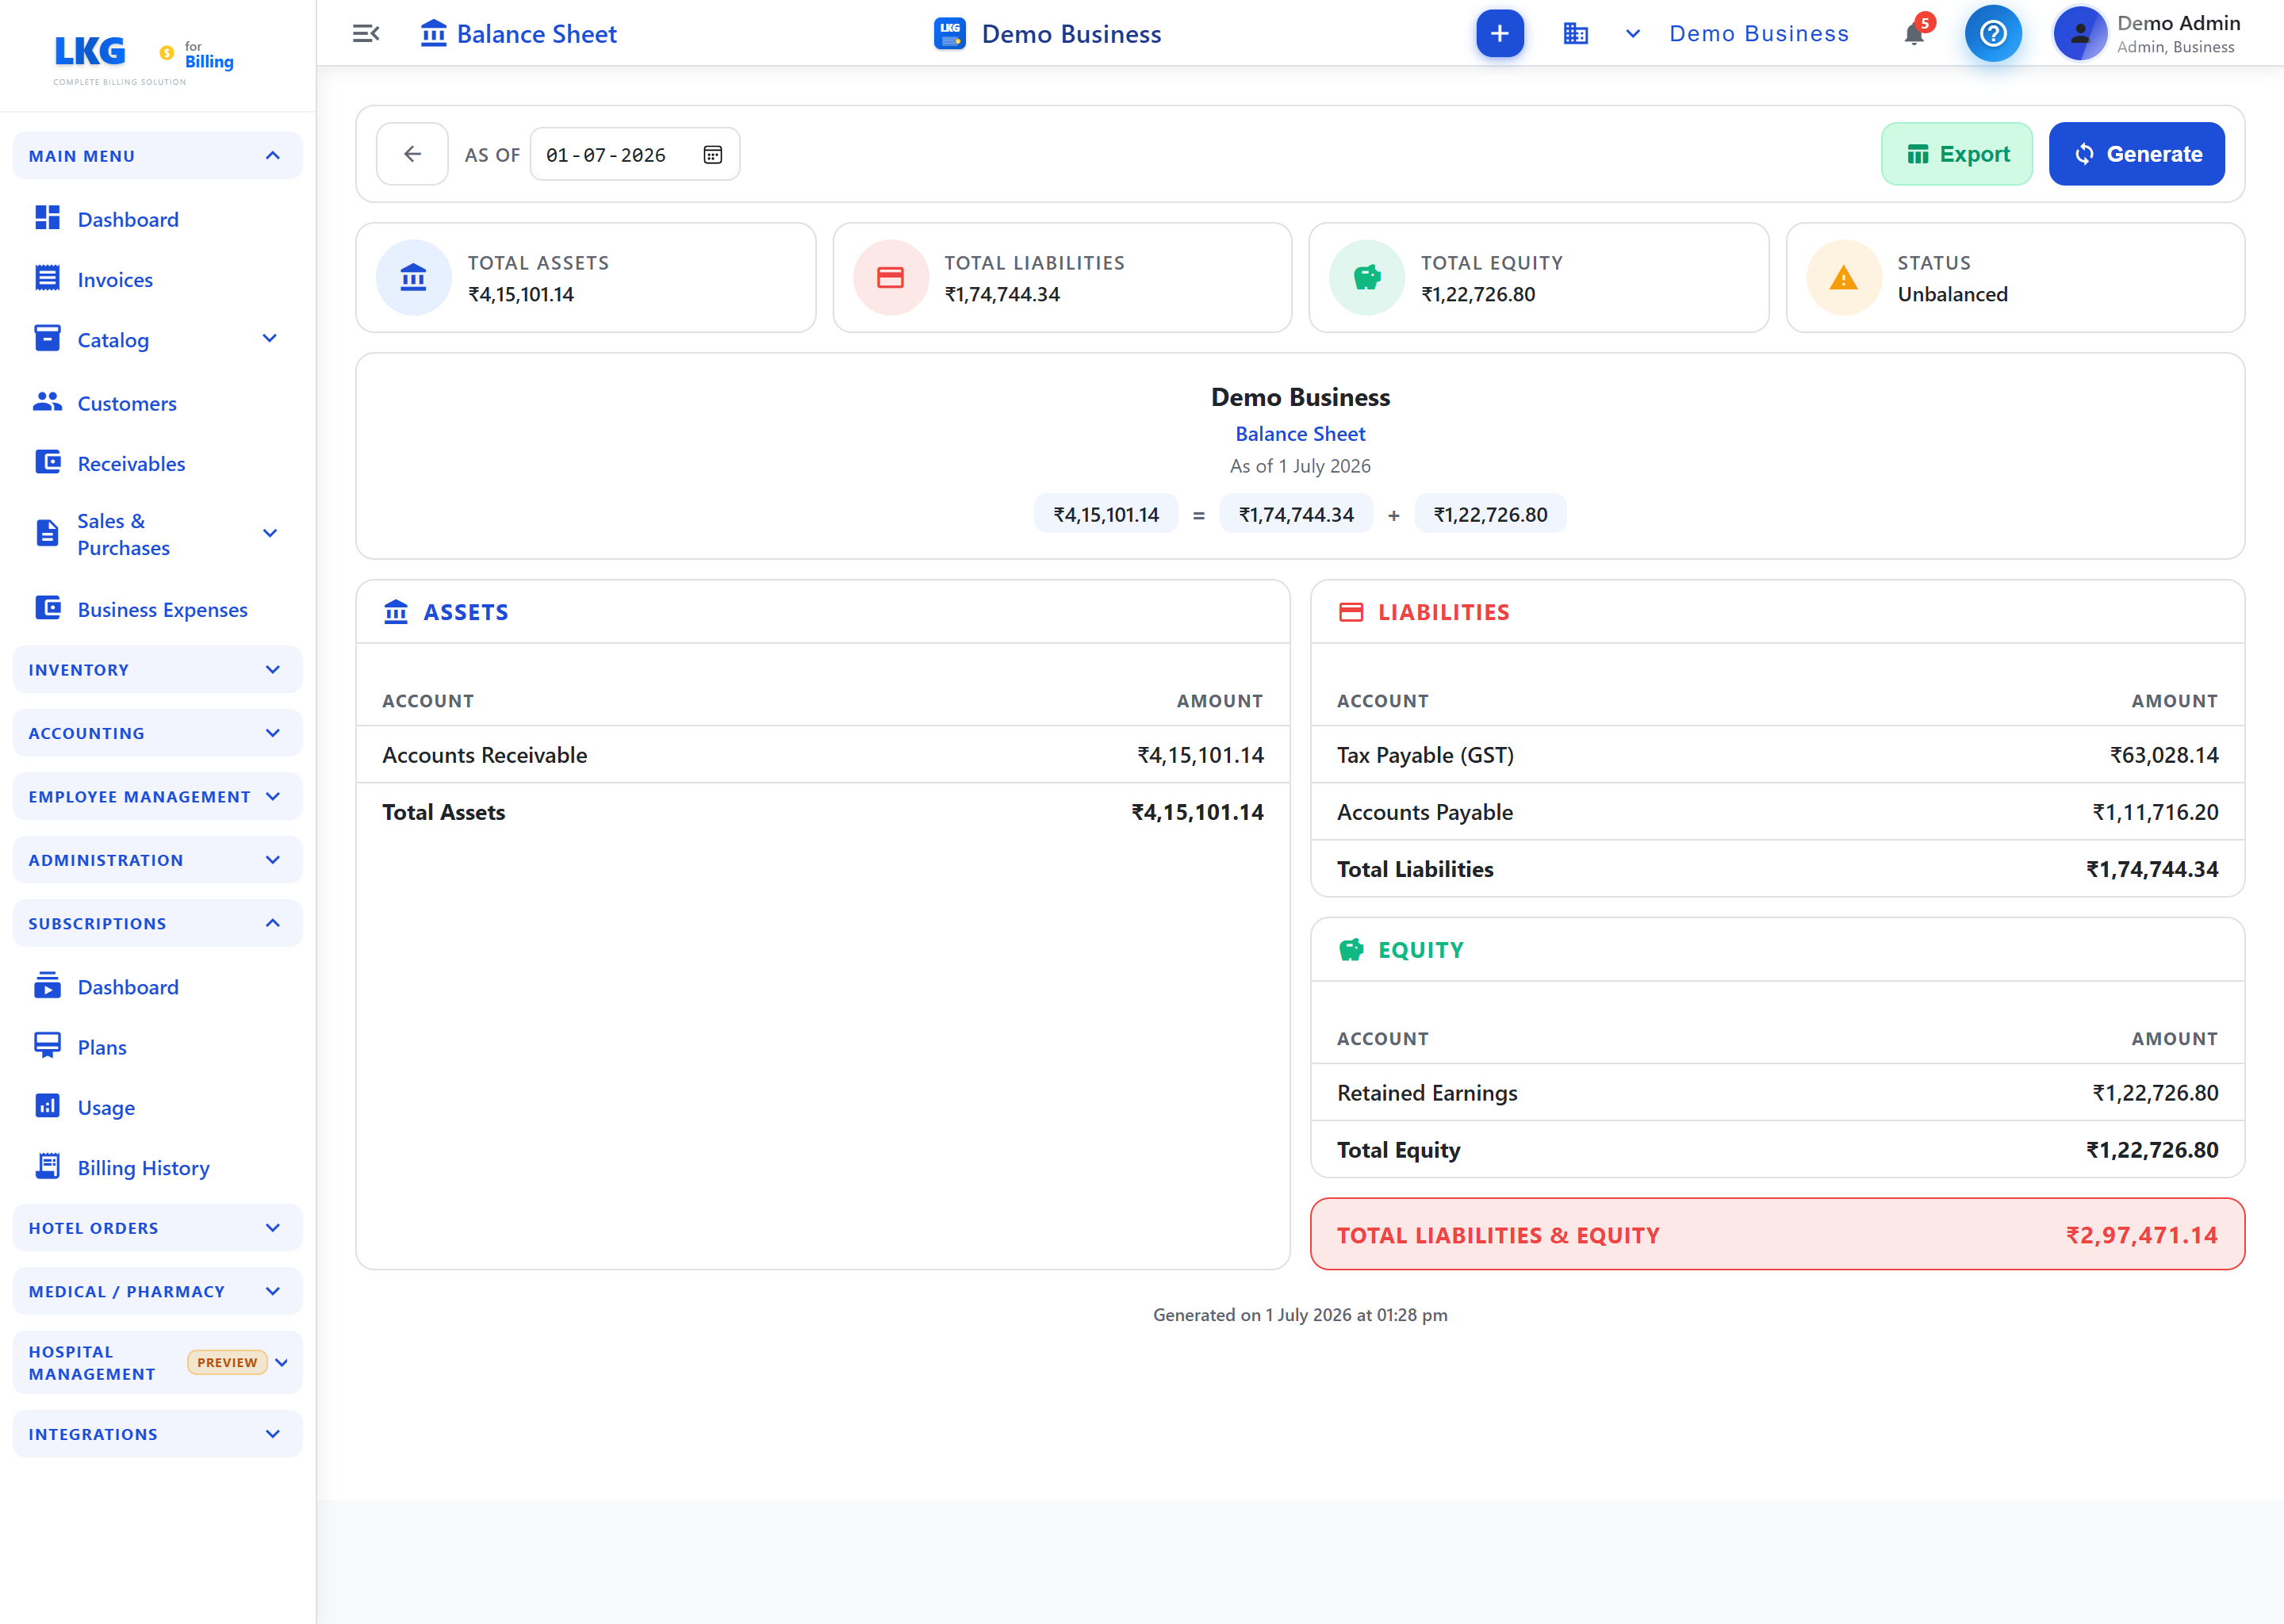This screenshot has width=2284, height=1624.
Task: Click the Total Assets bank icon
Action: pos(413,278)
